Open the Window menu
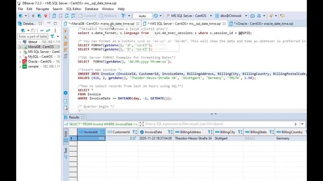The height and width of the screenshot is (181, 323). coord(107,9)
